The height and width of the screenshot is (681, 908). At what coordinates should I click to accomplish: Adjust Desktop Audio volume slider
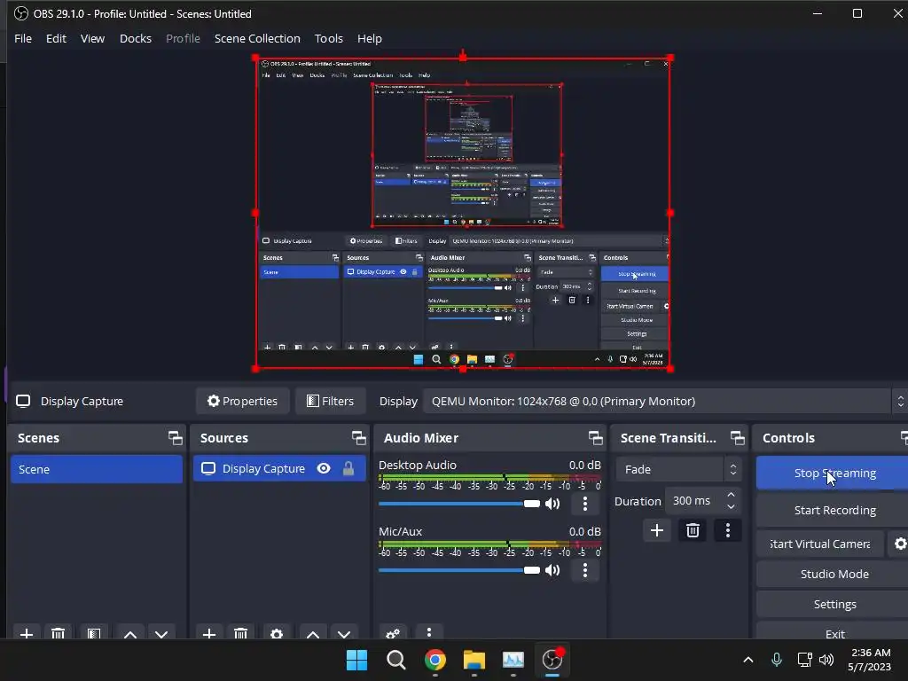458,504
